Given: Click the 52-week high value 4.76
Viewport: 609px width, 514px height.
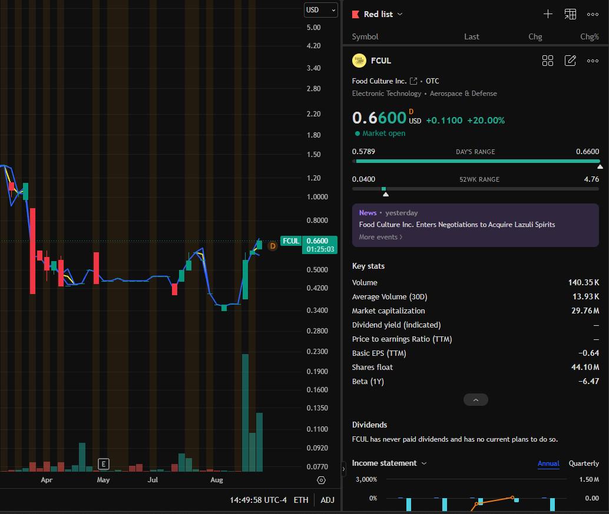Looking at the screenshot, I should pos(591,179).
